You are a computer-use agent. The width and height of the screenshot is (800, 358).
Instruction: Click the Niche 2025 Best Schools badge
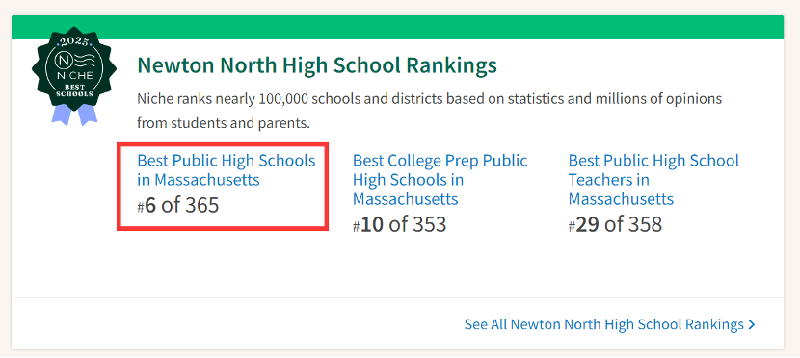pos(74,75)
